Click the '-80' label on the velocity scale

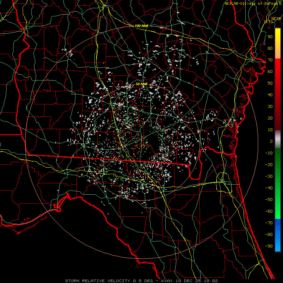point(269,235)
